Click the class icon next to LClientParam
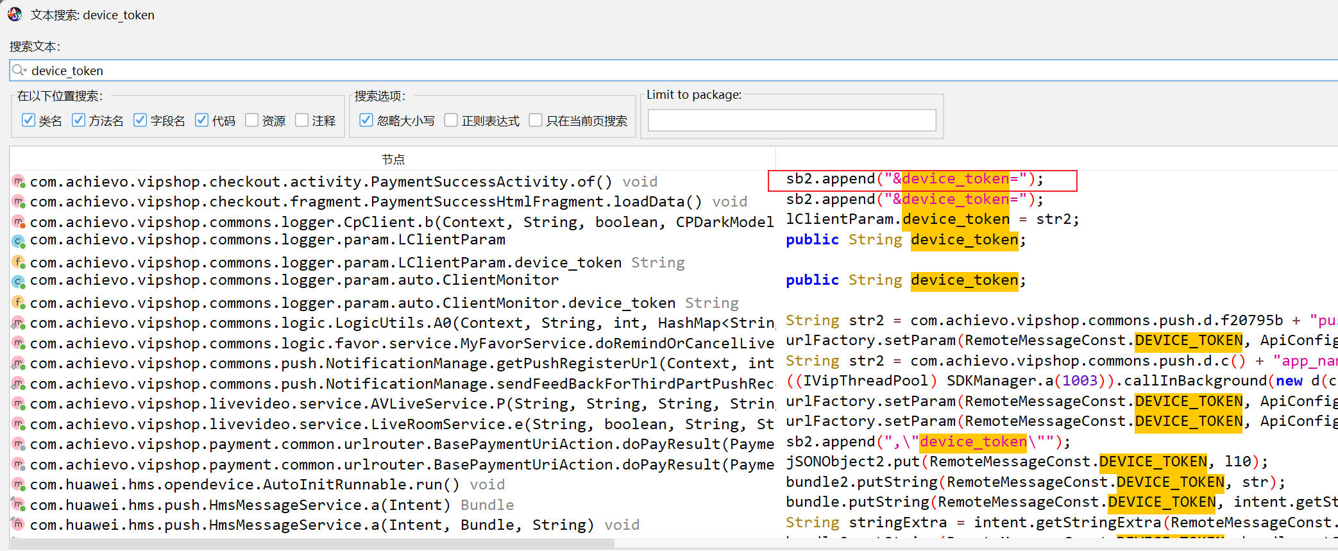 [x=19, y=241]
